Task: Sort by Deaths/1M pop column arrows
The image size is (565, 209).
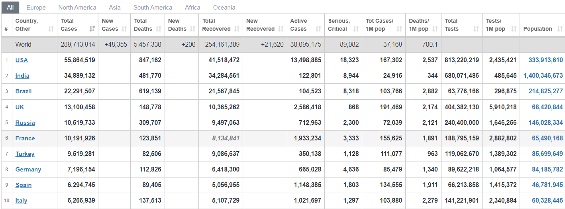Action: tap(435, 29)
